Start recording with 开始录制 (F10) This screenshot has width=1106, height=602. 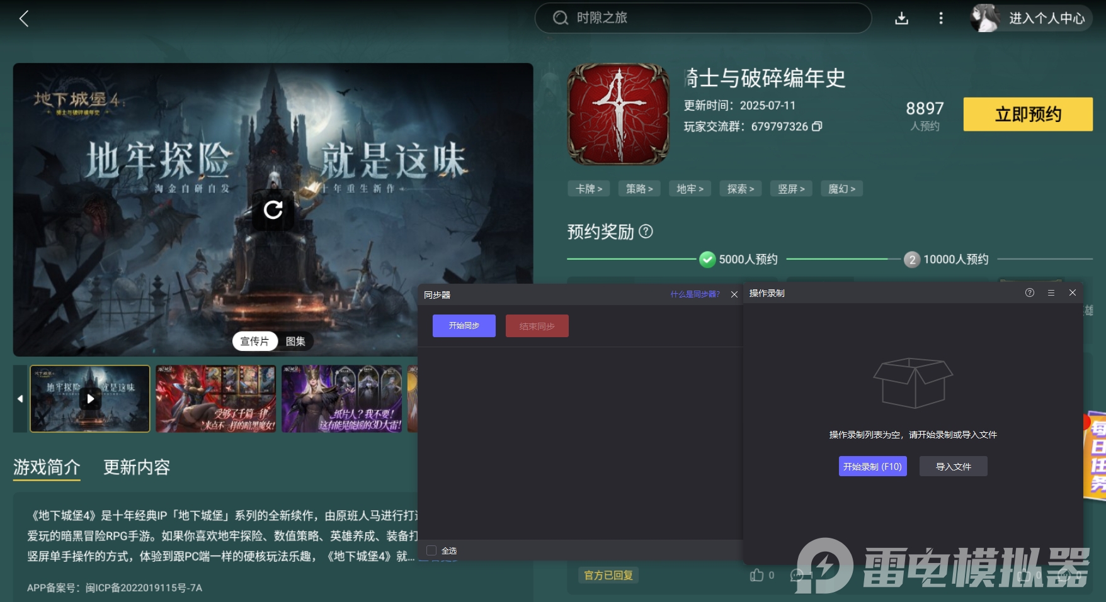click(873, 466)
